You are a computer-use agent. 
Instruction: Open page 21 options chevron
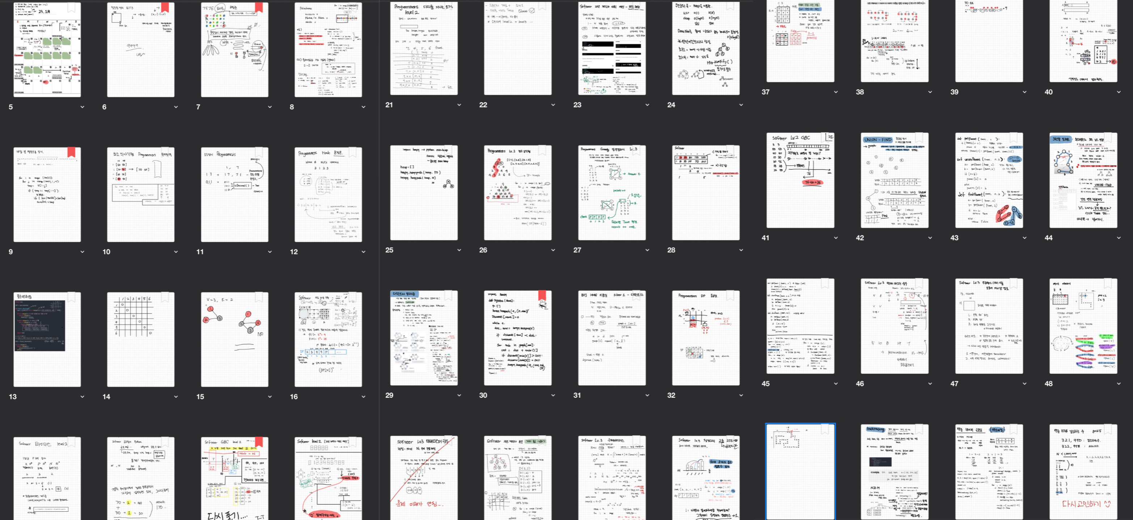tap(459, 105)
